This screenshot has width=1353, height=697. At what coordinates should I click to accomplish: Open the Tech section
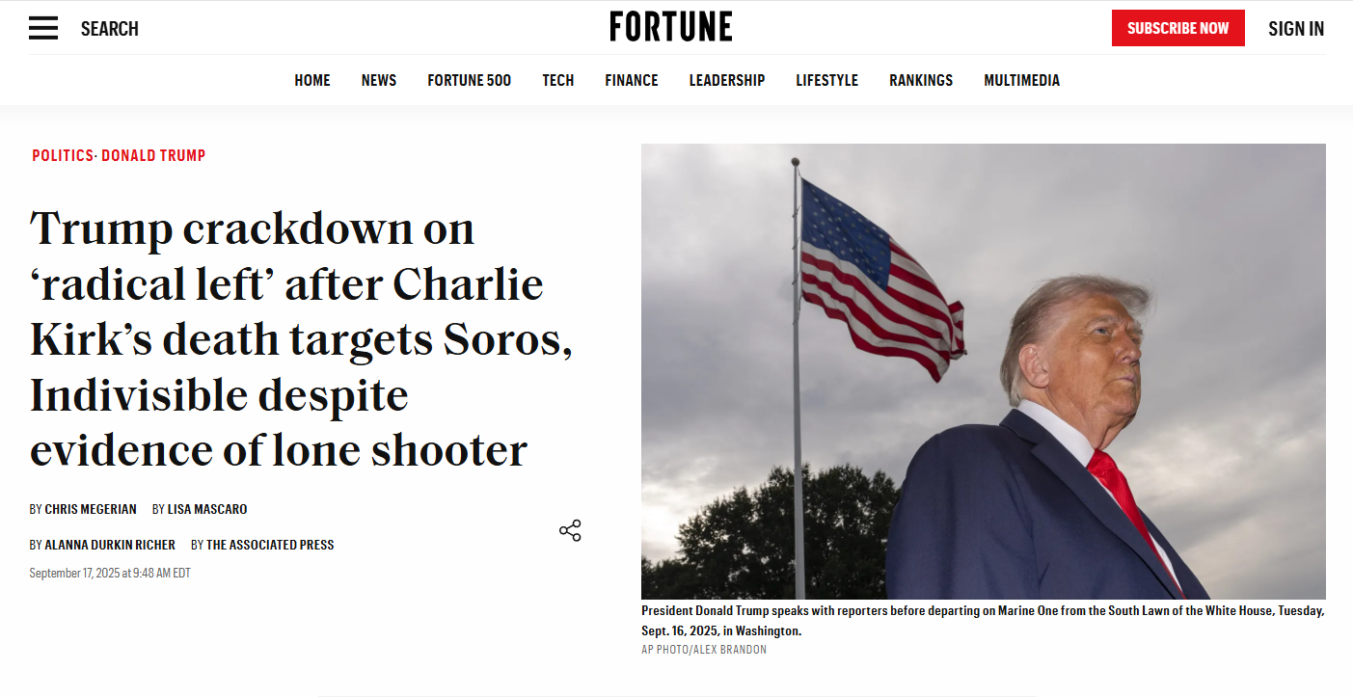pos(558,81)
